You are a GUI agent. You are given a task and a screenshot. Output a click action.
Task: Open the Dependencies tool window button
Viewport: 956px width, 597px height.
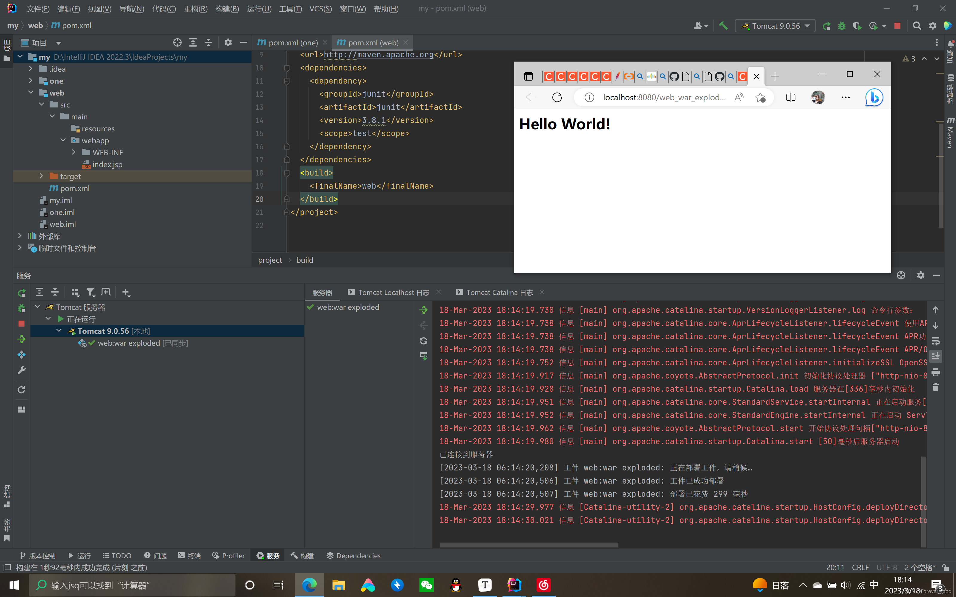[353, 556]
